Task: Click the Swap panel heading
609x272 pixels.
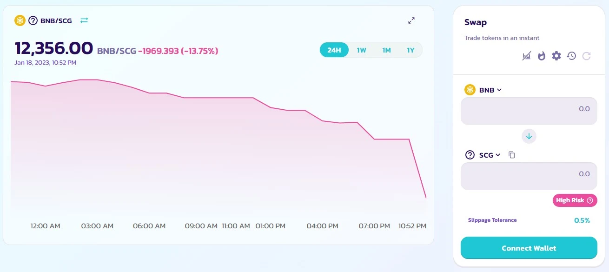Action: [x=476, y=22]
